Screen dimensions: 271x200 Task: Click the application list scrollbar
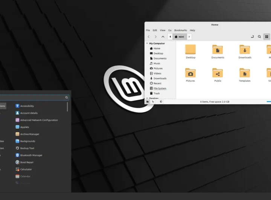(67, 107)
